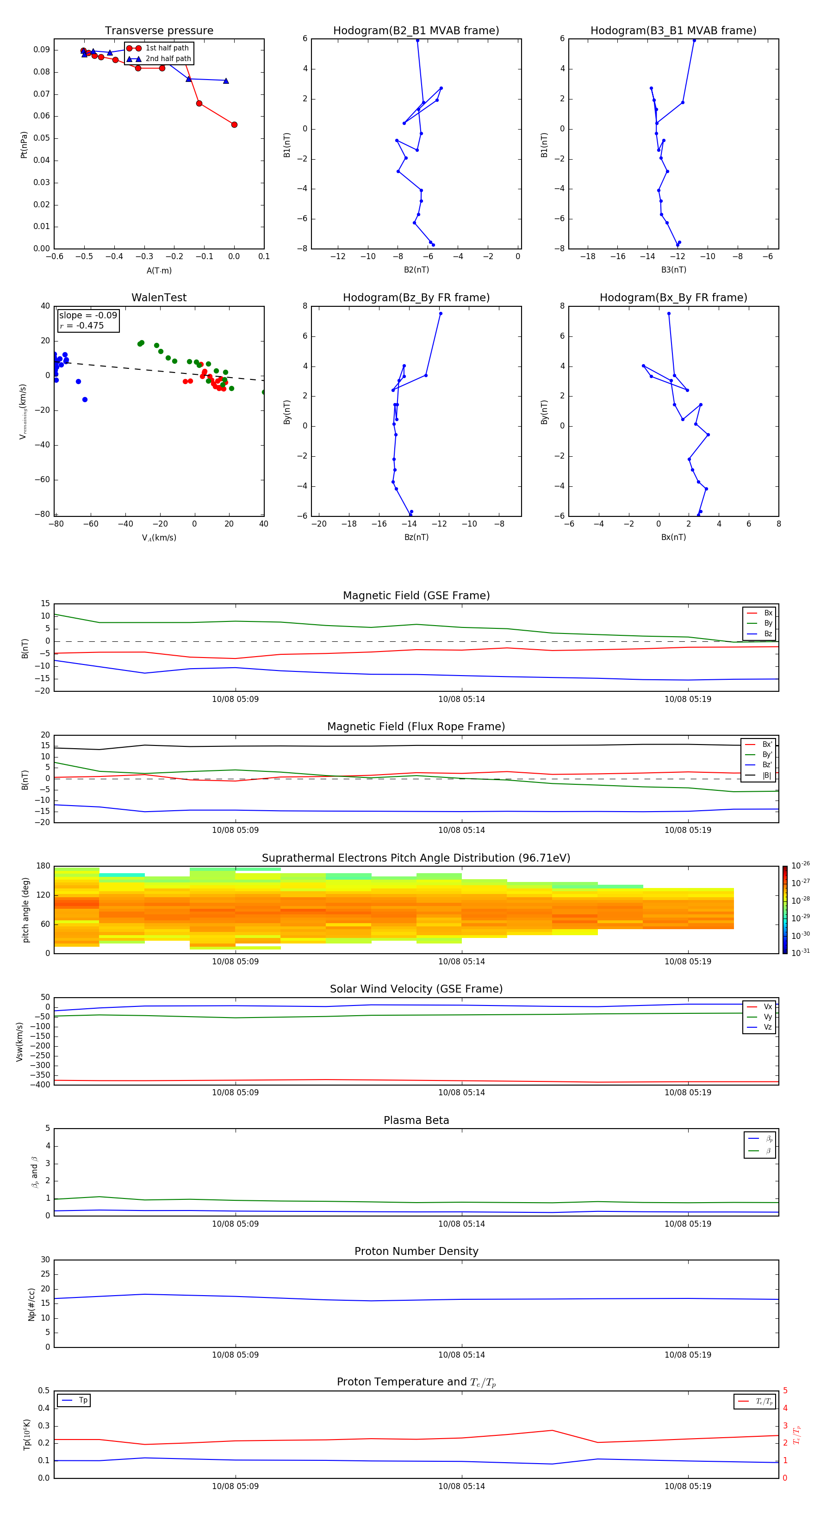This screenshot has height=1527, width=833.
Task: Click the "Transverse pressure" plot title
Action: (x=159, y=30)
